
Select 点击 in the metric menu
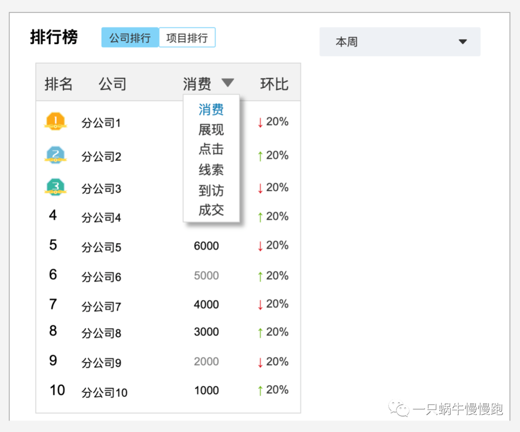coord(210,149)
